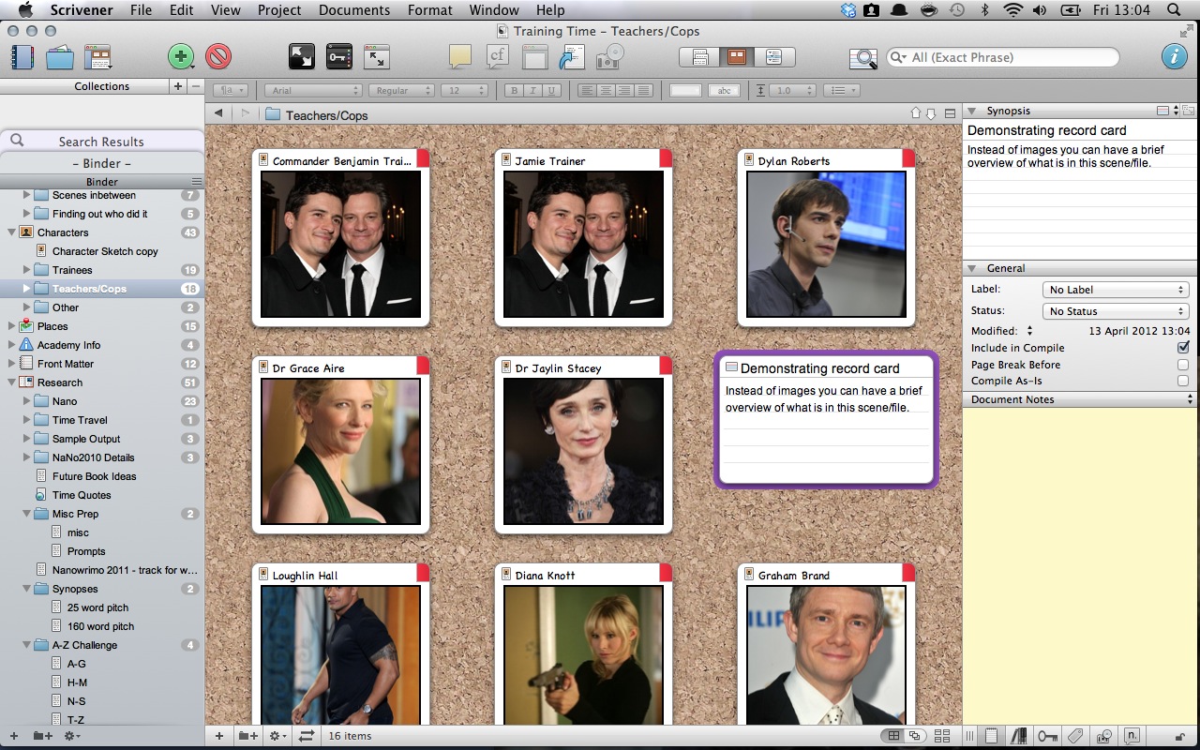Click the green Add document button
1200x750 pixels.
coord(180,57)
